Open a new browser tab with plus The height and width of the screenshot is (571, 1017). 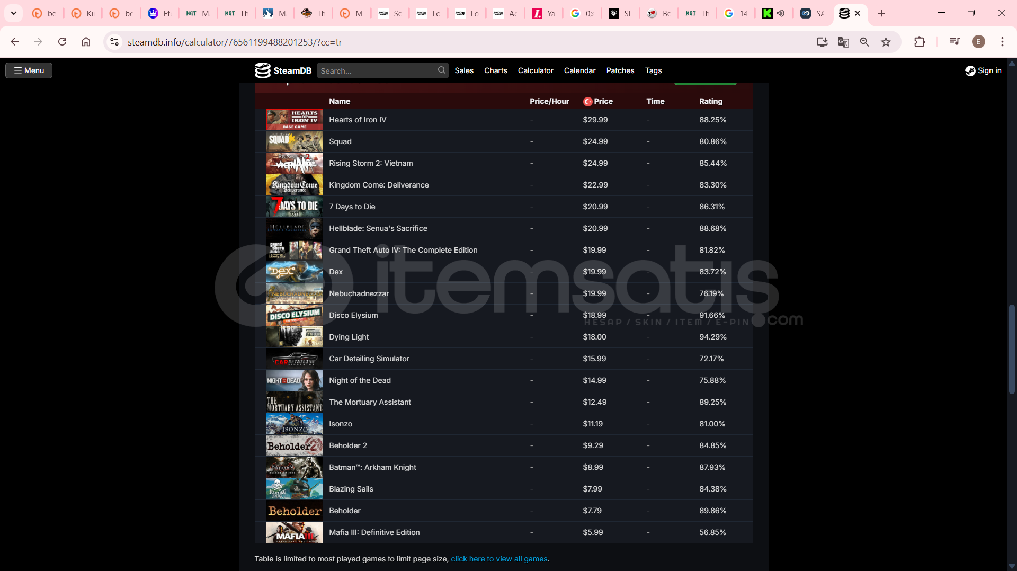(881, 13)
